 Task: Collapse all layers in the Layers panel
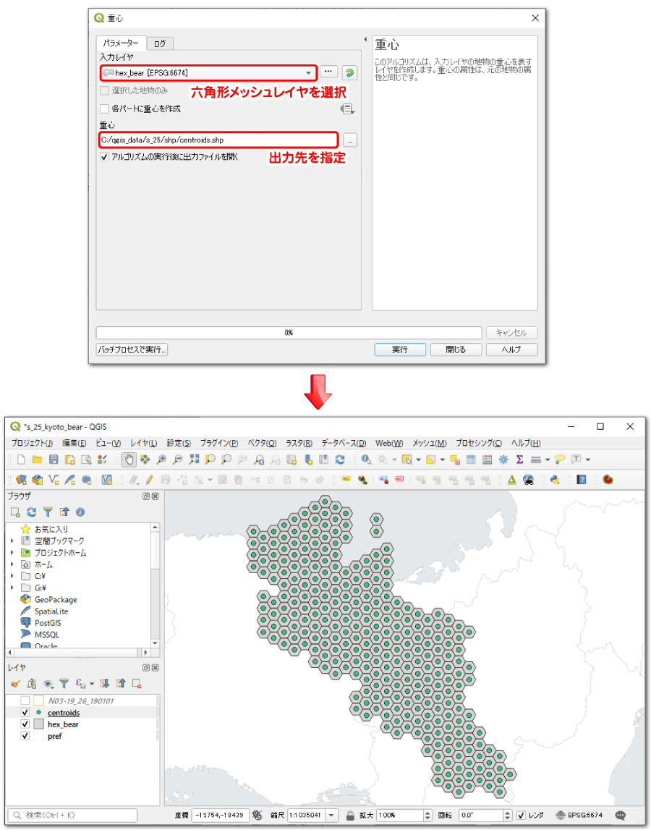tap(121, 683)
